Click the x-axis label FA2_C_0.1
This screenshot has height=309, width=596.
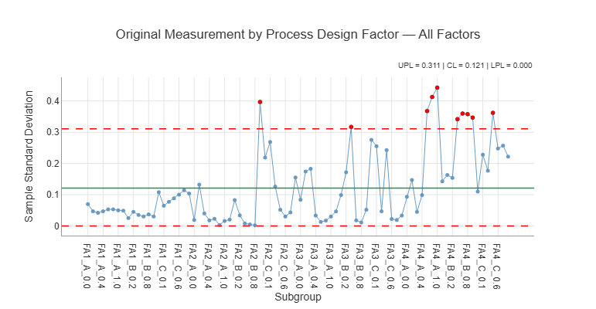tap(269, 266)
